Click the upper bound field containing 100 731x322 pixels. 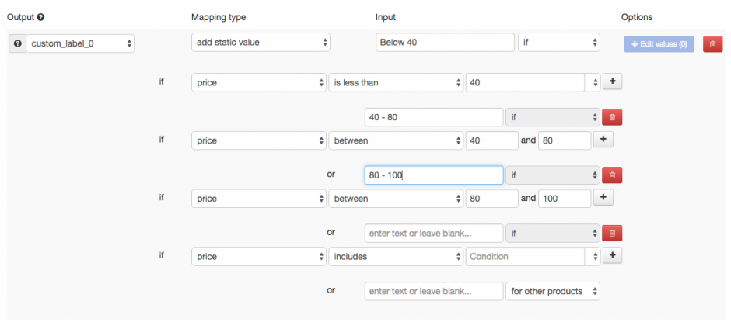pyautogui.click(x=564, y=198)
